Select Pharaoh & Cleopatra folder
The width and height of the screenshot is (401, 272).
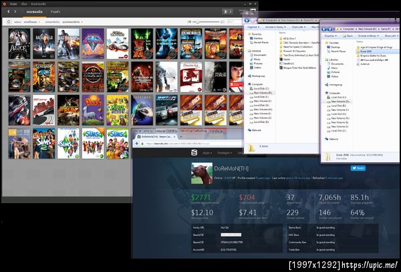(x=292, y=51)
